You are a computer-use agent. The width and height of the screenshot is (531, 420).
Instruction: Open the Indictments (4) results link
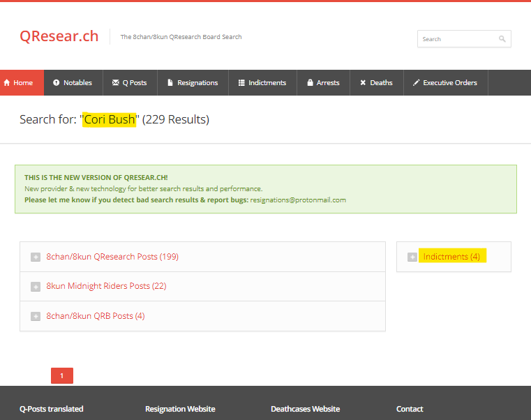tap(451, 257)
